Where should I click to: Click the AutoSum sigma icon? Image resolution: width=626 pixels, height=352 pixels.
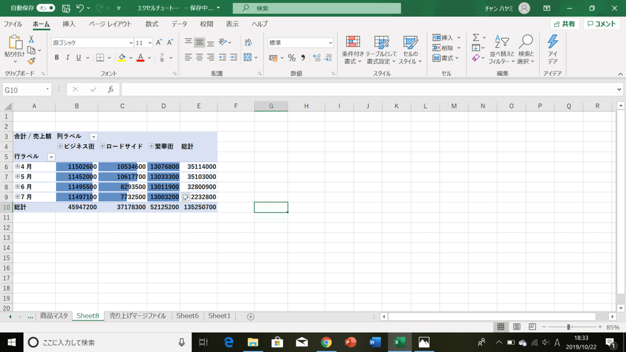click(x=476, y=38)
